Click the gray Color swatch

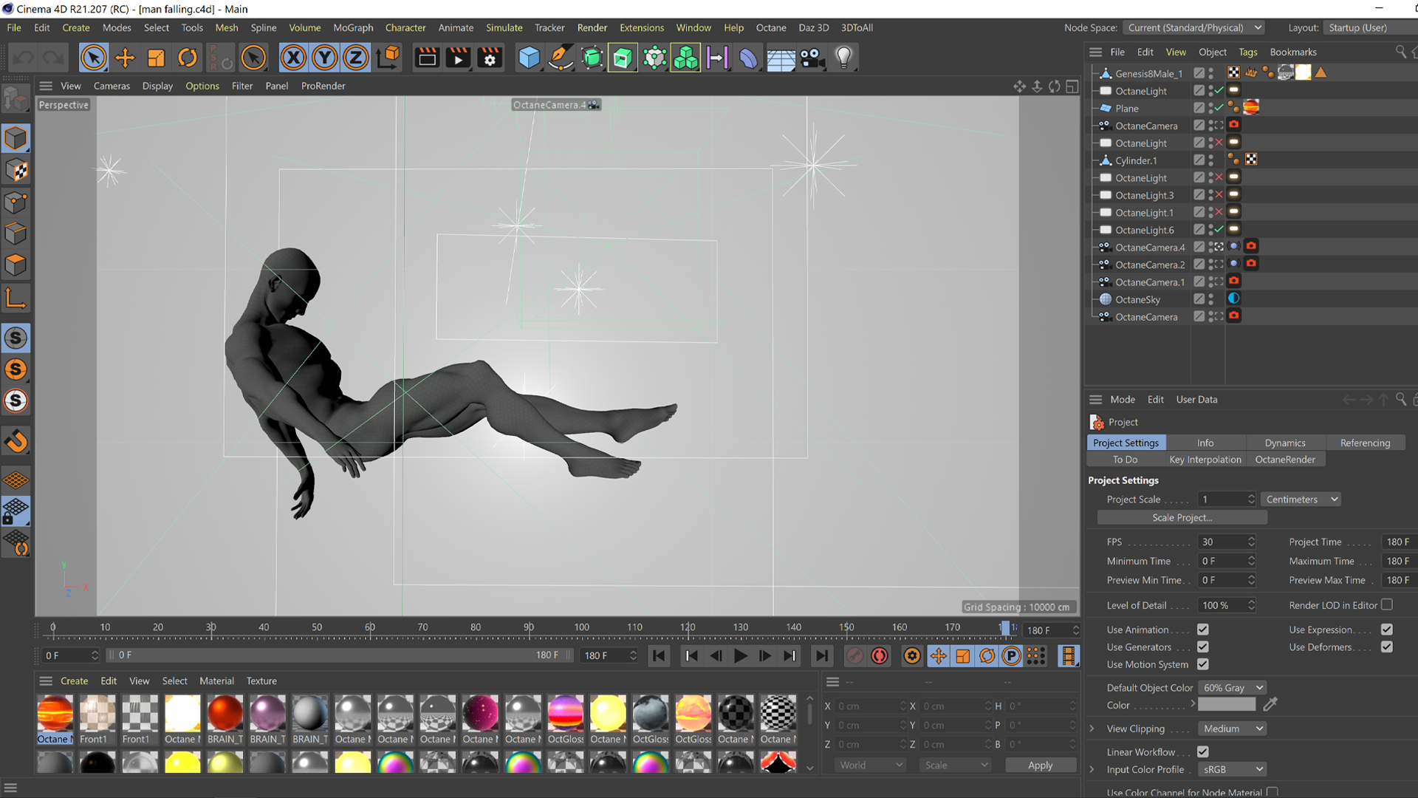[x=1226, y=705]
